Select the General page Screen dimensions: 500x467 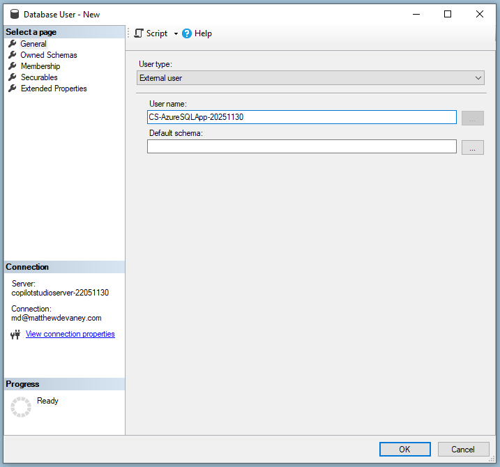click(x=33, y=44)
